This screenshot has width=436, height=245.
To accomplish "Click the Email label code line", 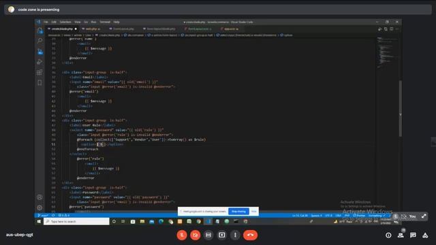I will click(89, 77).
